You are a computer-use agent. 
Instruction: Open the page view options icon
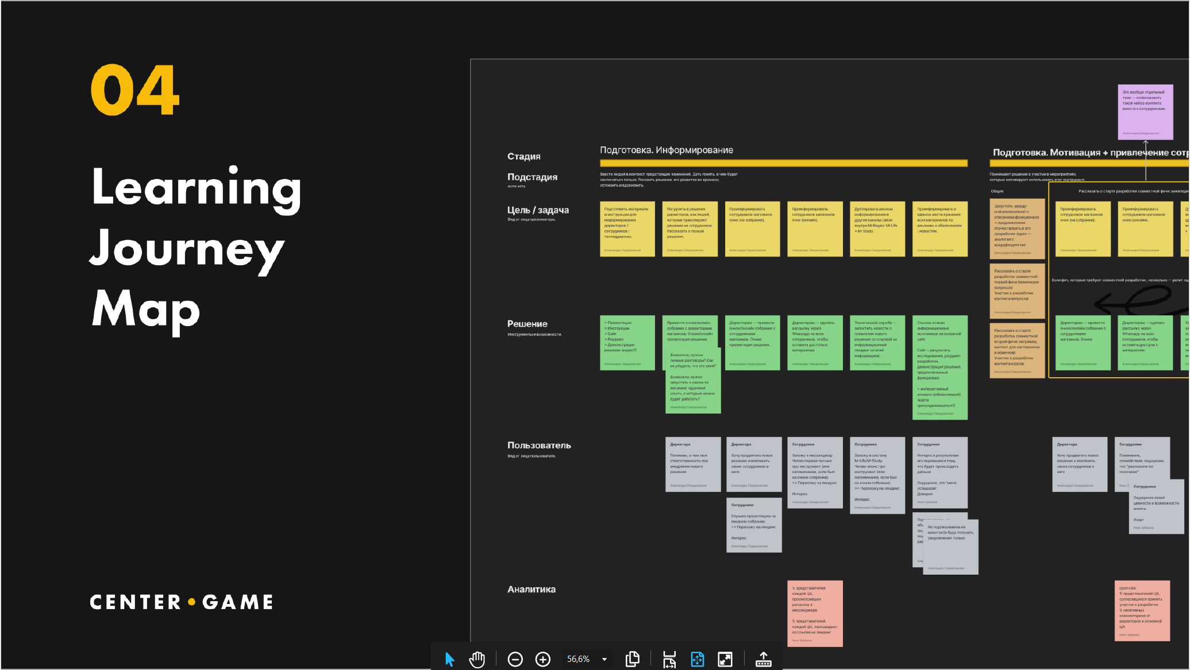pos(632,659)
